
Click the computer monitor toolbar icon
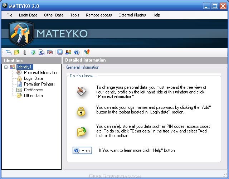(60, 52)
